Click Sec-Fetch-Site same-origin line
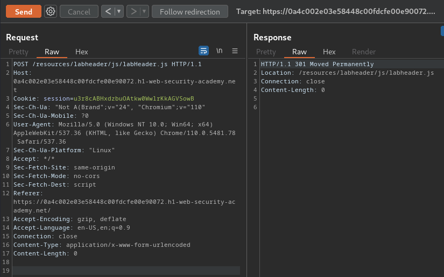This screenshot has width=444, height=277. click(64, 167)
